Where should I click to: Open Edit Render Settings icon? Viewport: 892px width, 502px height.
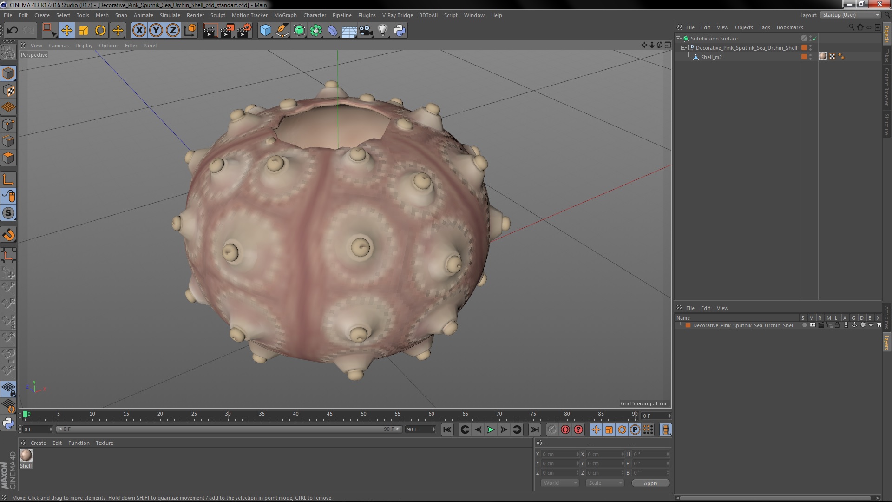tap(244, 31)
